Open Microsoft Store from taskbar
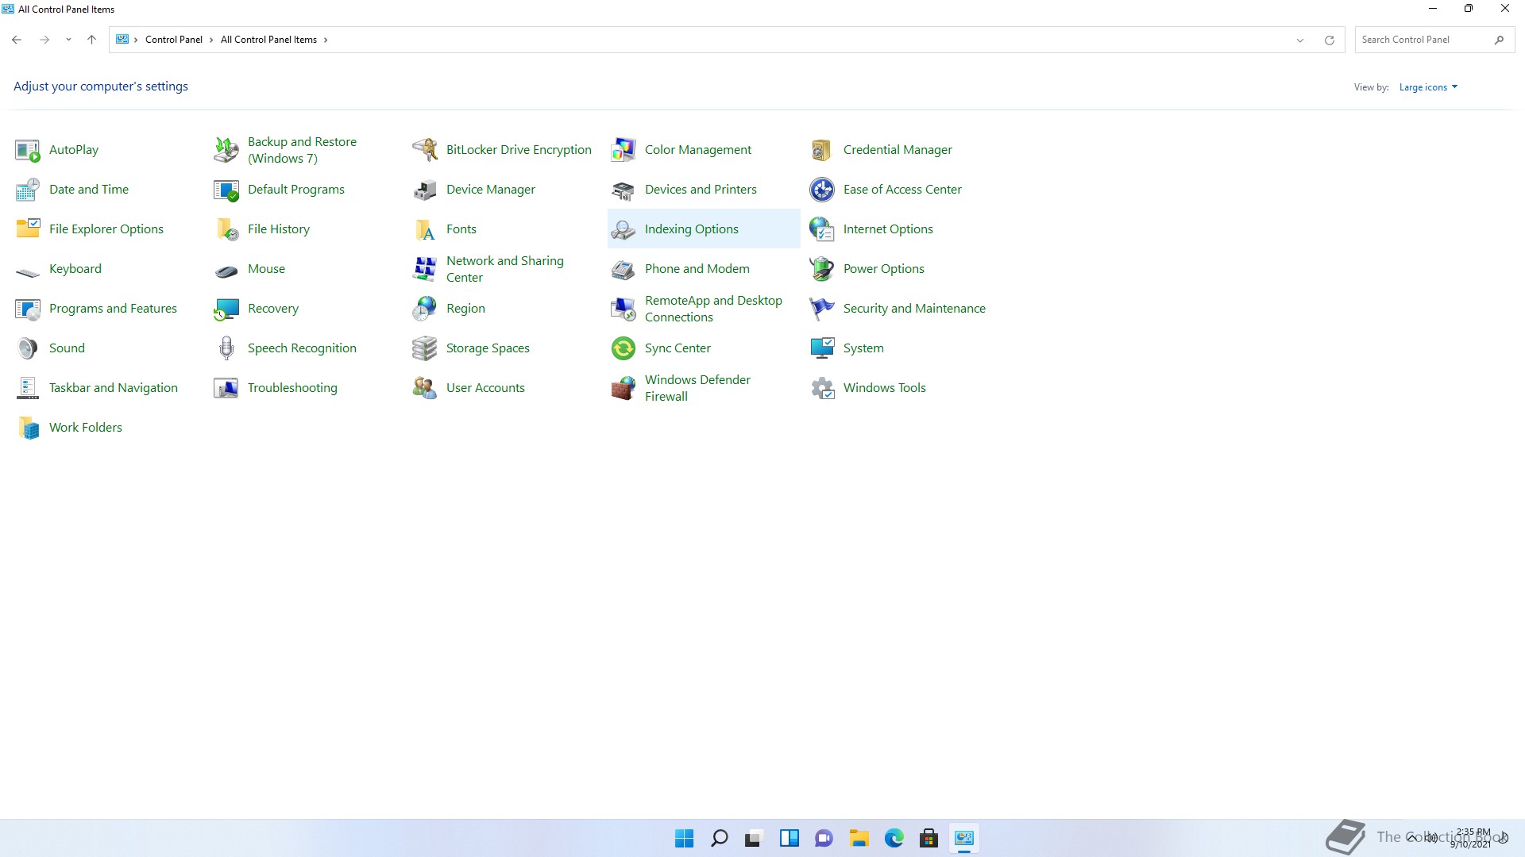The width and height of the screenshot is (1525, 857). click(x=929, y=838)
